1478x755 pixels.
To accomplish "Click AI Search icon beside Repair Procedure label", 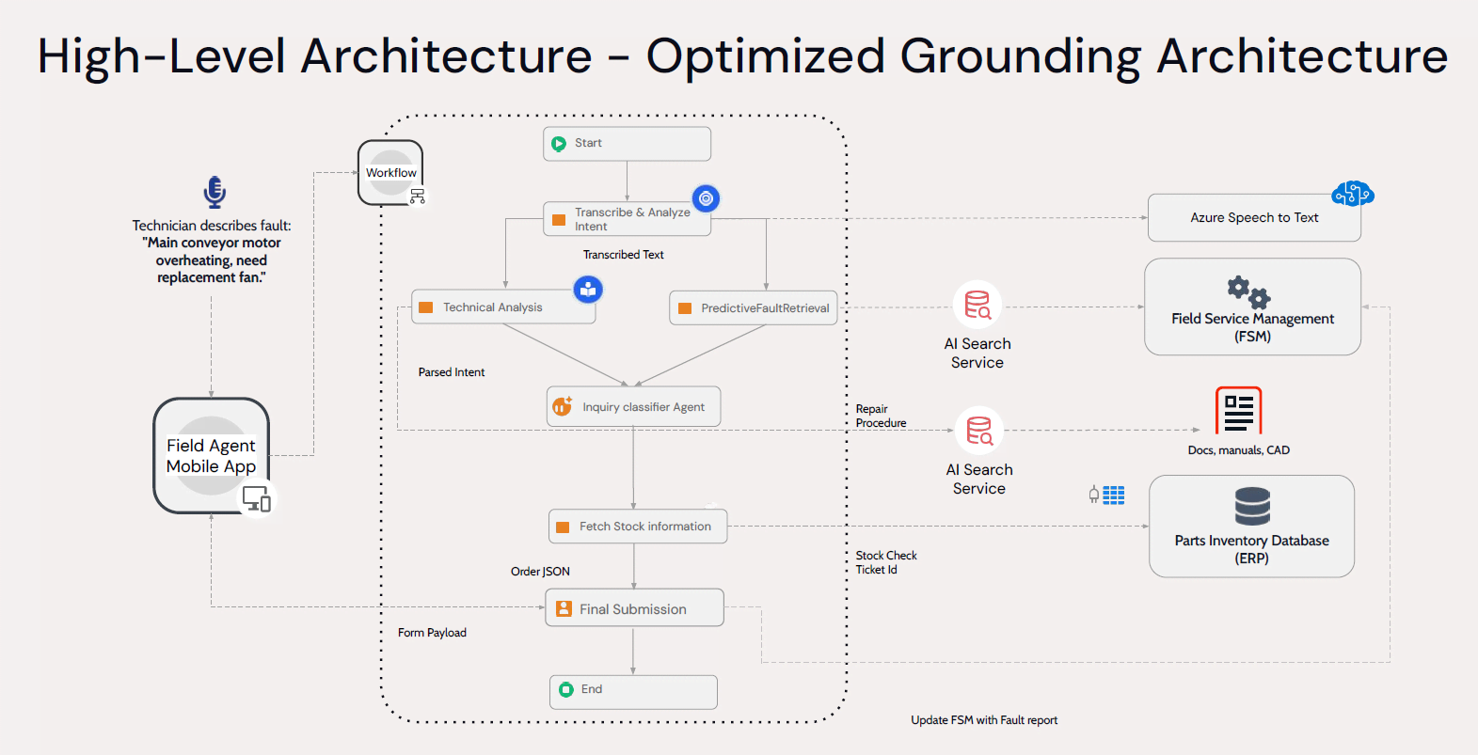I will click(x=979, y=431).
